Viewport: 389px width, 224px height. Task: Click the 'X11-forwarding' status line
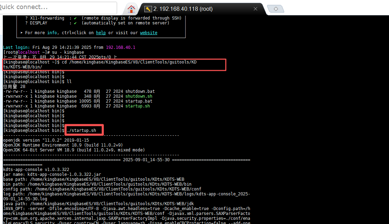pos(103,18)
